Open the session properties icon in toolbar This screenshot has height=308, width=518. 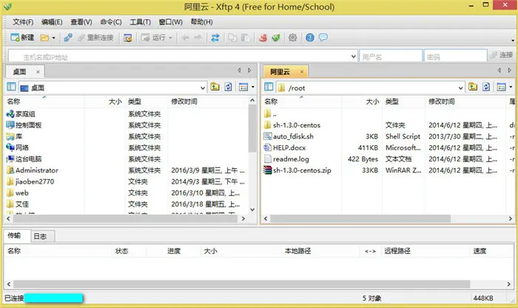click(x=127, y=38)
